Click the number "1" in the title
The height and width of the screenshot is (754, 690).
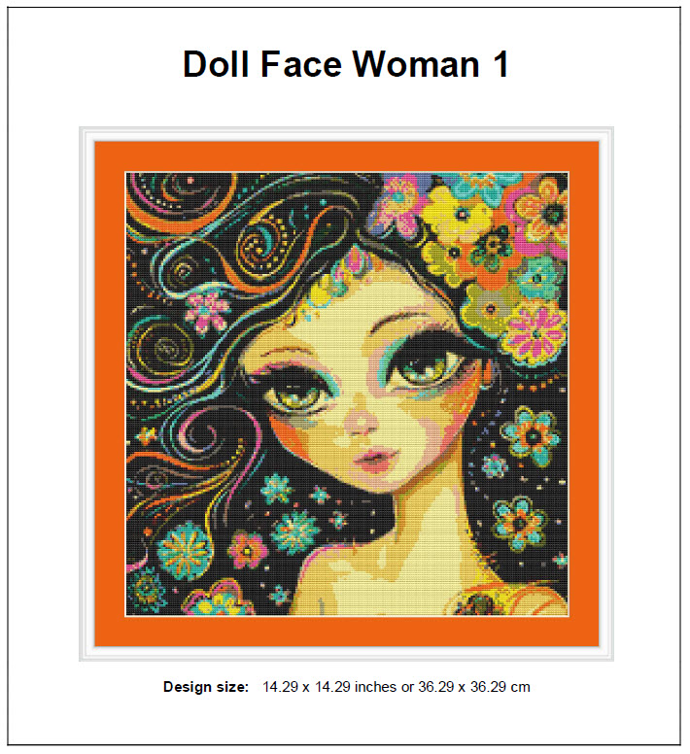coord(500,64)
